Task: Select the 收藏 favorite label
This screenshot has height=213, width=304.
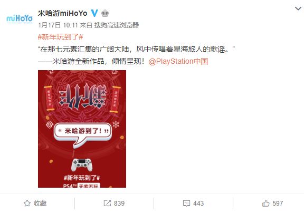Action: tap(40, 204)
